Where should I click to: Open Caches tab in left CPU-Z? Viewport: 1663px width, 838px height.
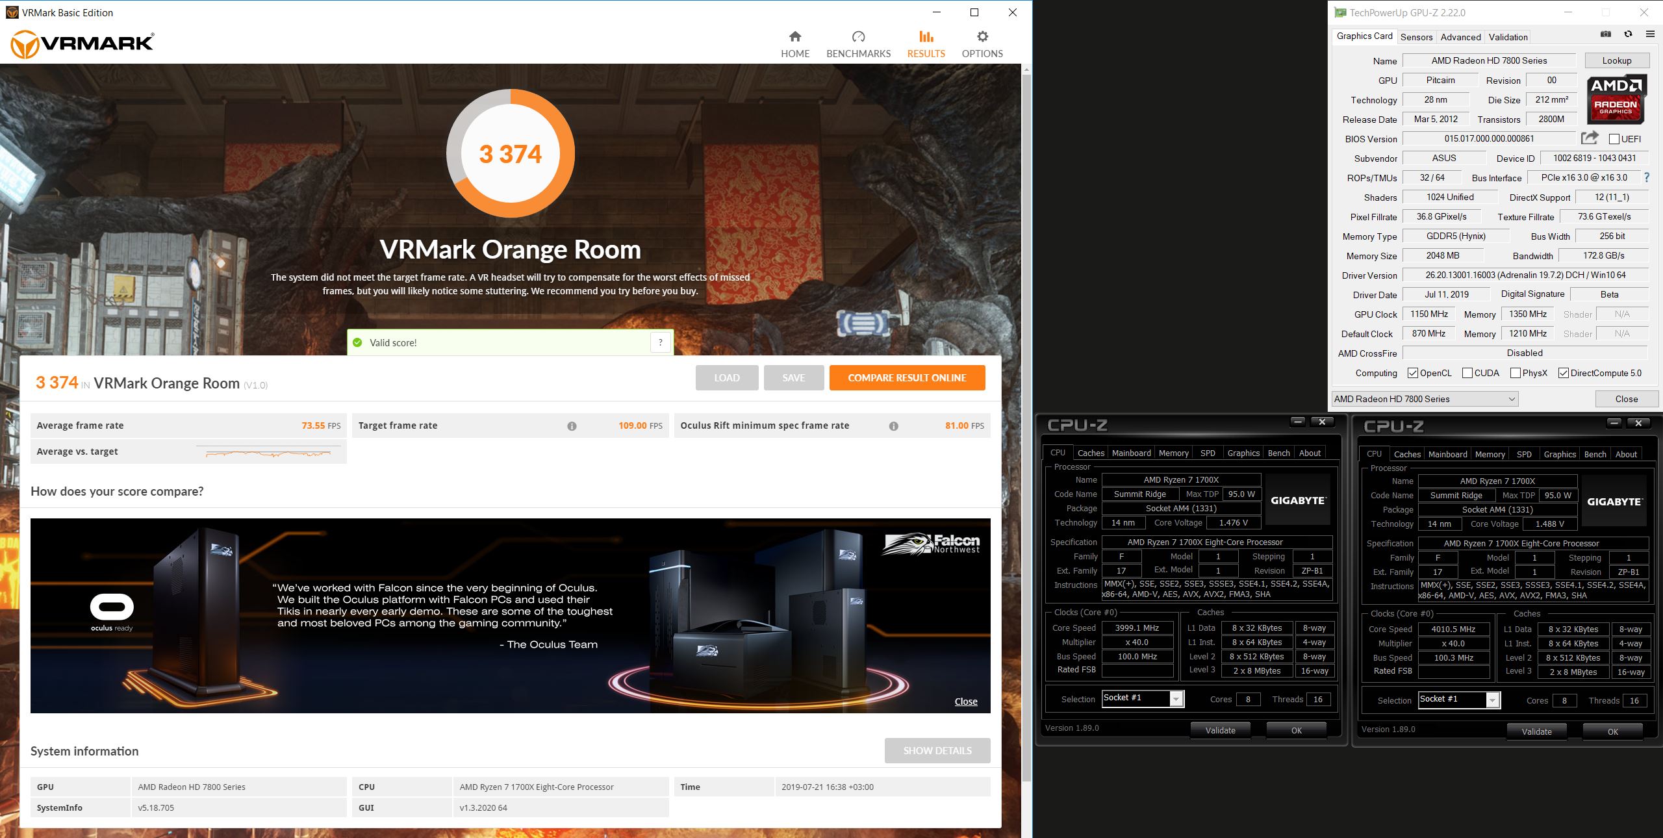click(x=1091, y=453)
